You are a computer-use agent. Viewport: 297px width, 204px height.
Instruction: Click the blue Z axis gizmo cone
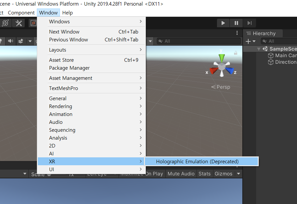229,70
